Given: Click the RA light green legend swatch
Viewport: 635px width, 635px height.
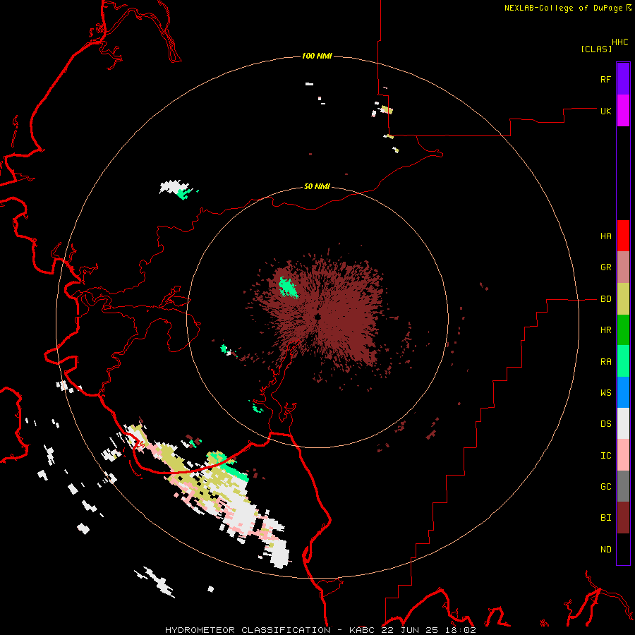Looking at the screenshot, I should coord(623,361).
